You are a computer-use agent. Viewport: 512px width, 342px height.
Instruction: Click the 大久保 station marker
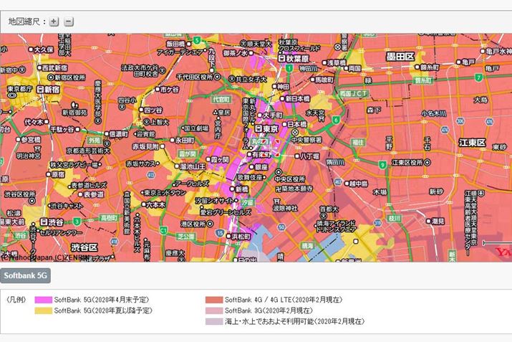click(x=31, y=49)
